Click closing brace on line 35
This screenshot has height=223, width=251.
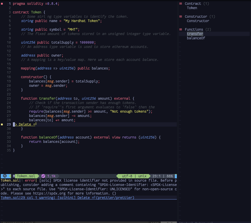[14, 150]
